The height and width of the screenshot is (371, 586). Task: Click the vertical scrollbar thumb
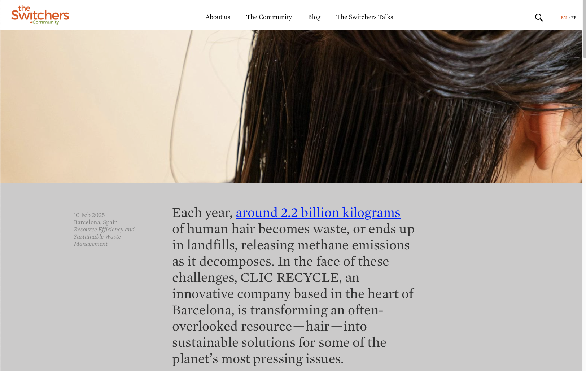pos(584,29)
